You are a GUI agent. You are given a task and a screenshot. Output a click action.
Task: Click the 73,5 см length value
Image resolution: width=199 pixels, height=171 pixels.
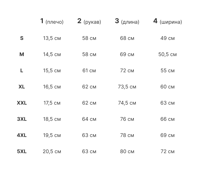127,87
